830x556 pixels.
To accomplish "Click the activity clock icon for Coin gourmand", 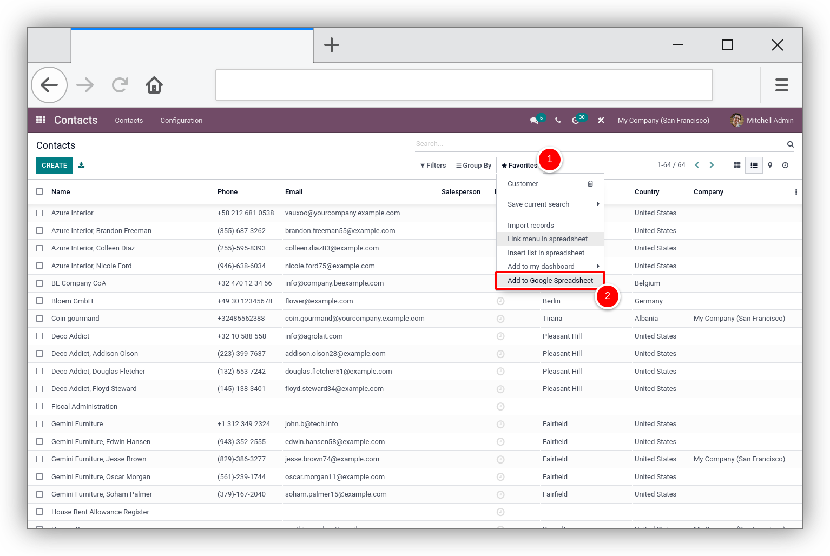I will [x=500, y=319].
